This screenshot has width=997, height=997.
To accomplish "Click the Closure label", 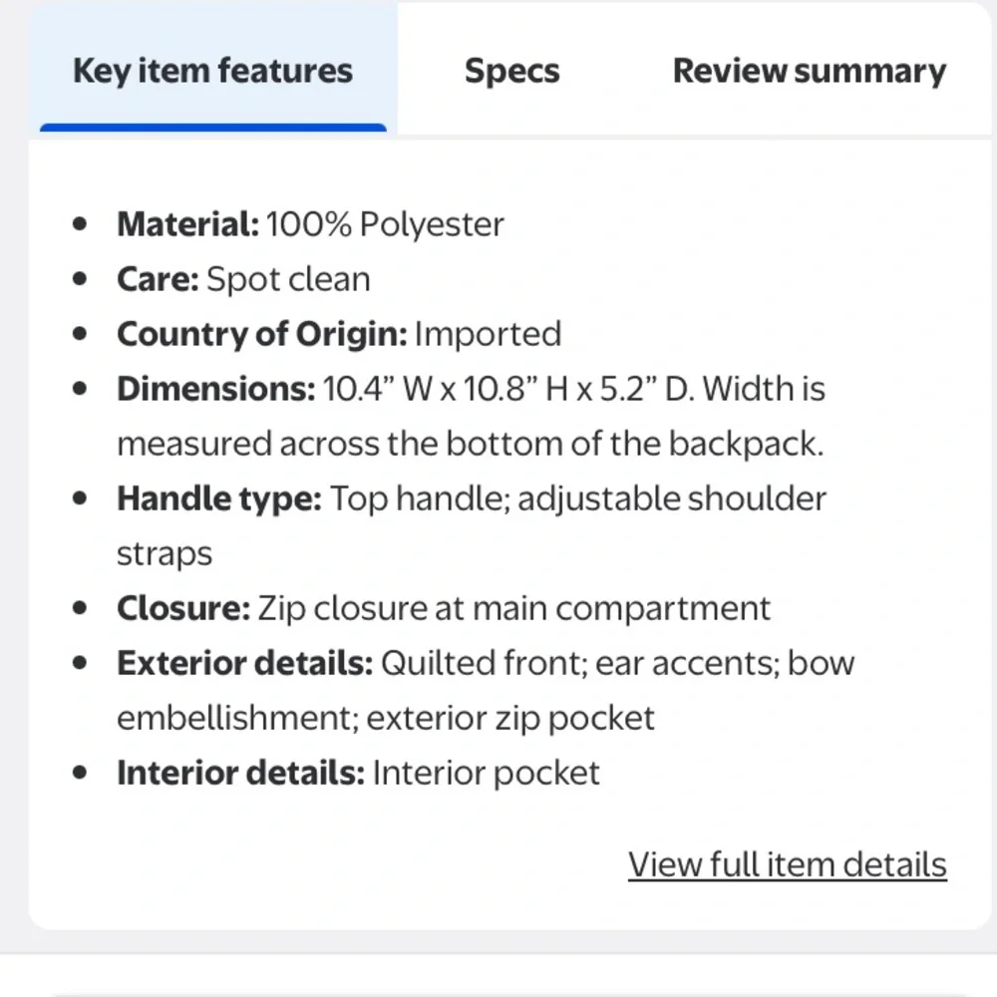I will click(x=183, y=608).
